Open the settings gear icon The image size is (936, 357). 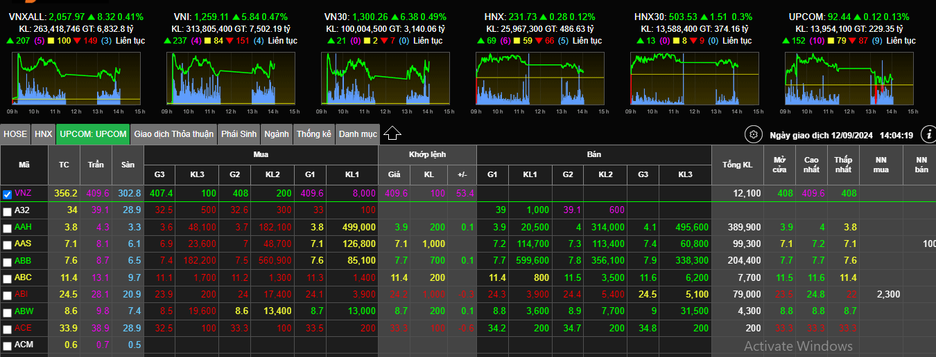753,134
